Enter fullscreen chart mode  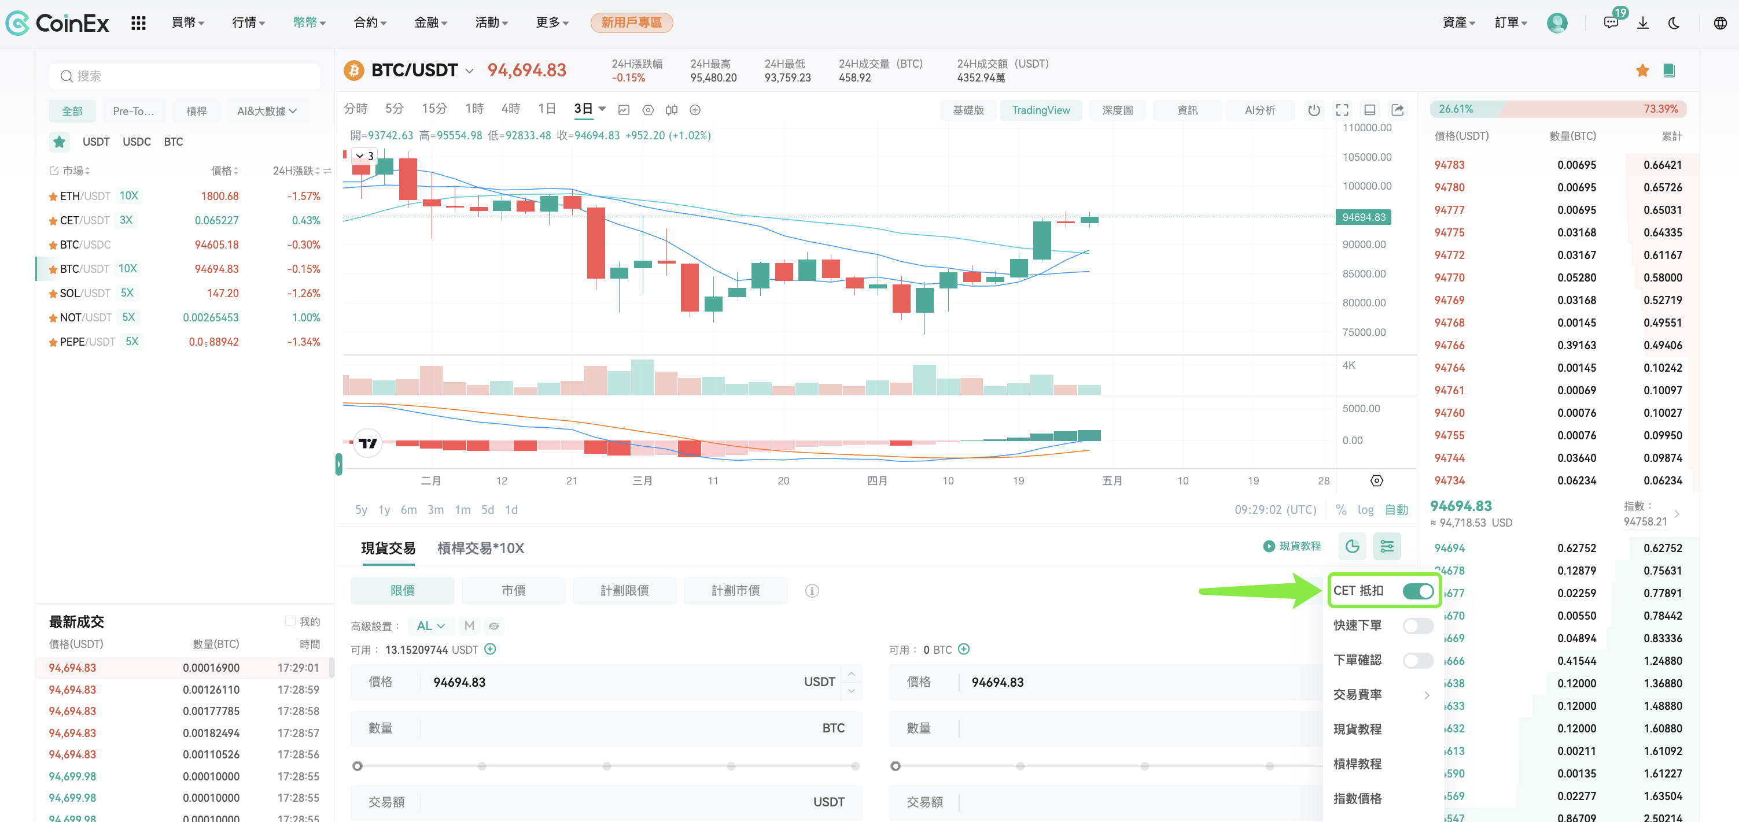[x=1342, y=110]
